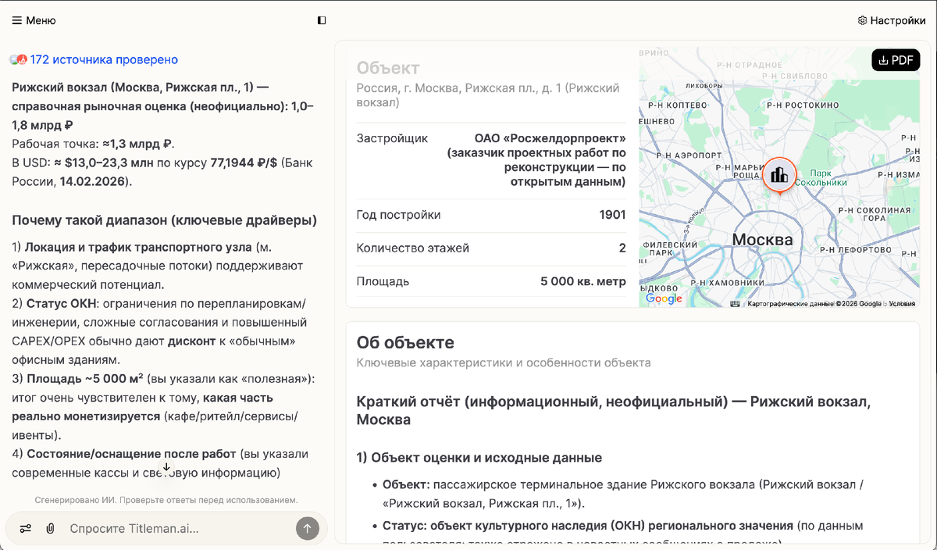The width and height of the screenshot is (937, 550).
Task: Send the message with the arrow button
Action: click(x=308, y=528)
